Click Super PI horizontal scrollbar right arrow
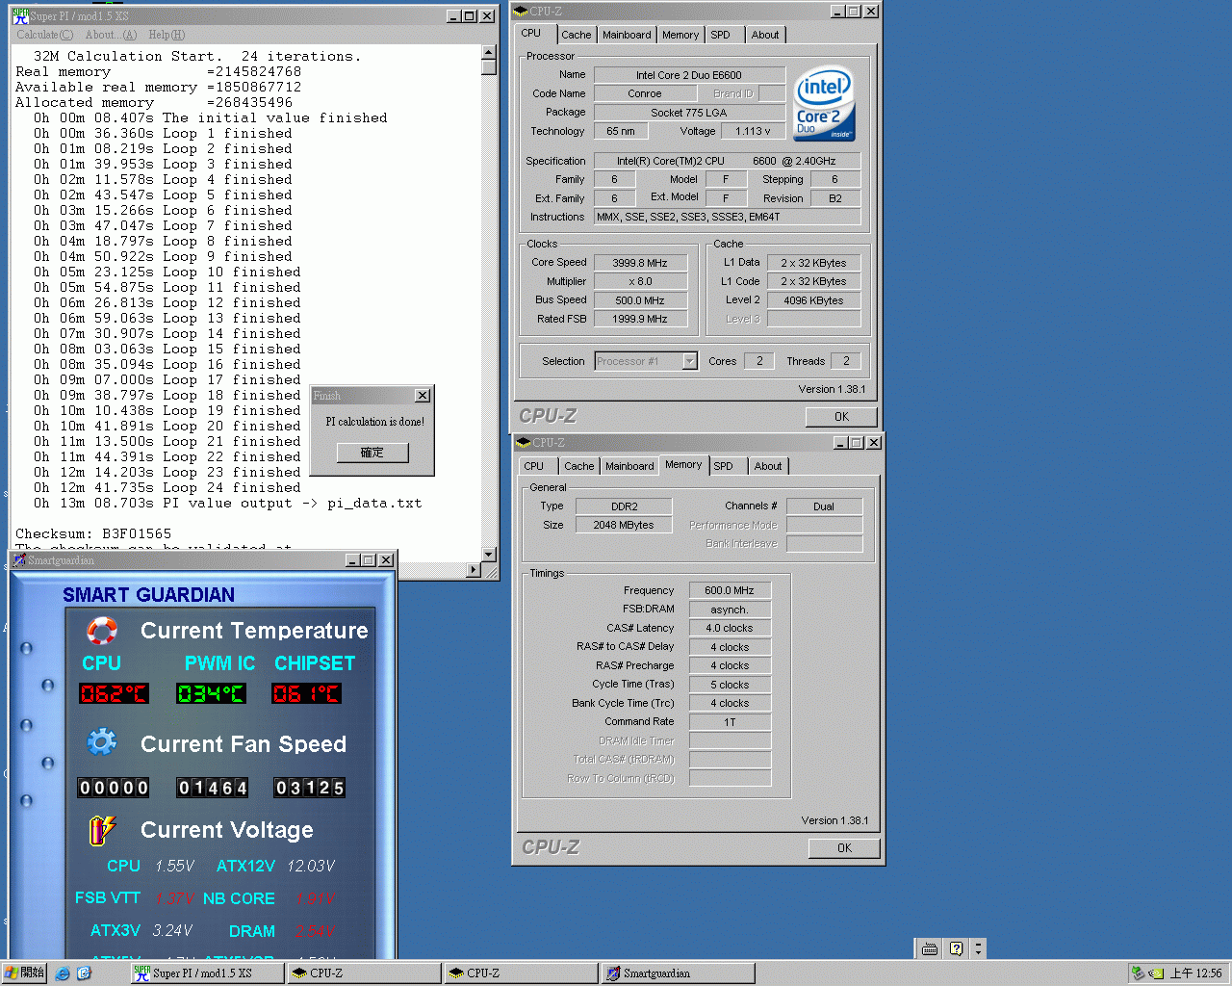Screen dimensions: 1232x986 (473, 570)
